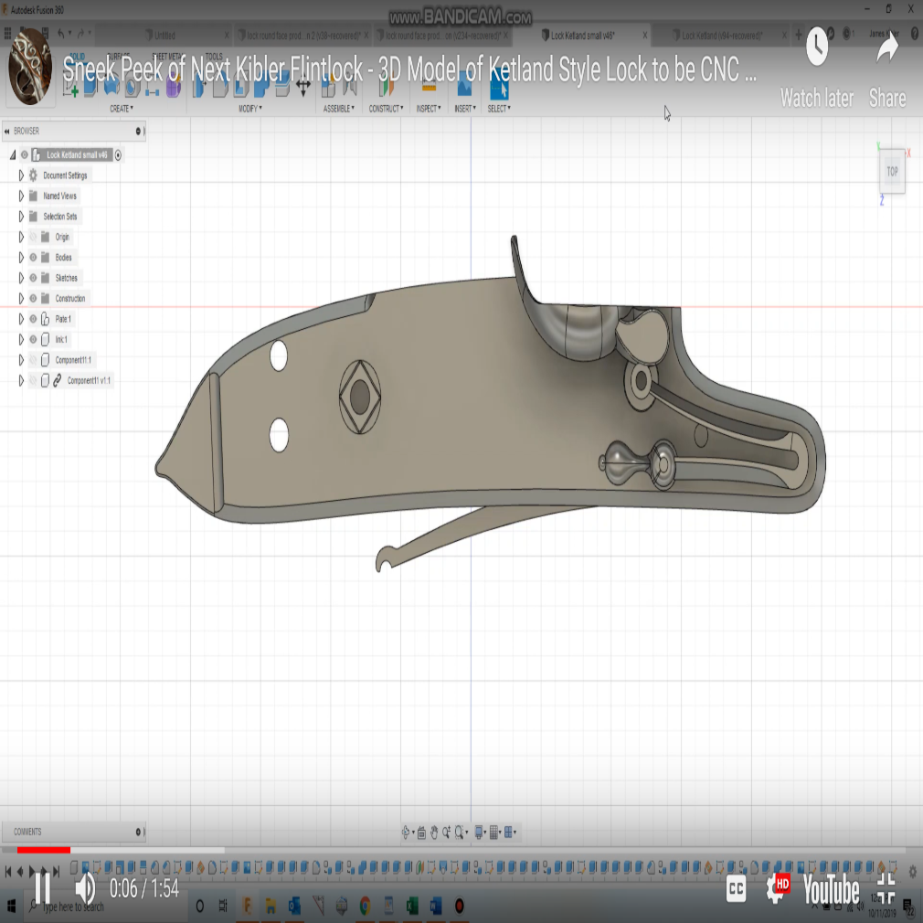The image size is (923, 923).
Task: Turn on closed captions with CC button
Action: coord(737,888)
